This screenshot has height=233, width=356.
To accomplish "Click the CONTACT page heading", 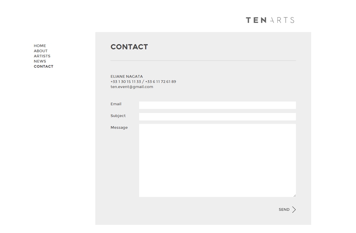I will pyautogui.click(x=129, y=47).
